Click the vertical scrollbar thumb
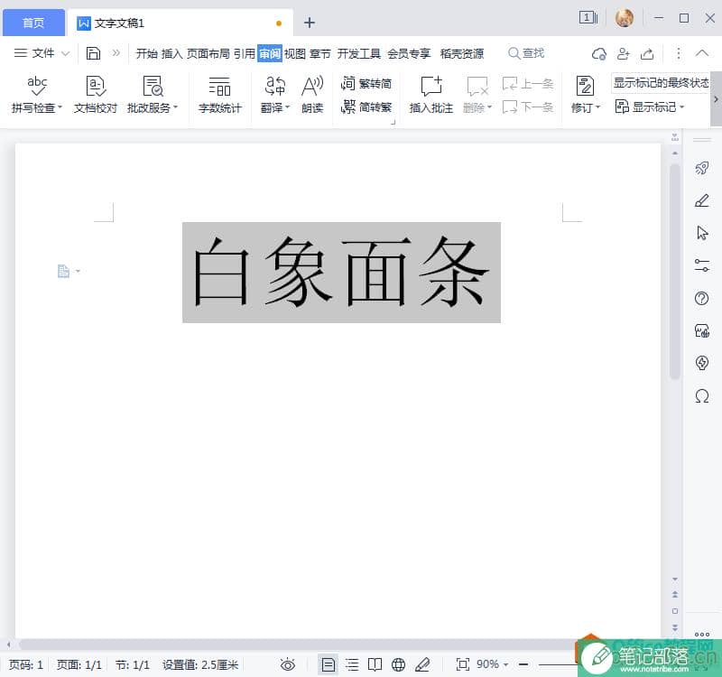The width and height of the screenshot is (722, 677). pos(674,272)
